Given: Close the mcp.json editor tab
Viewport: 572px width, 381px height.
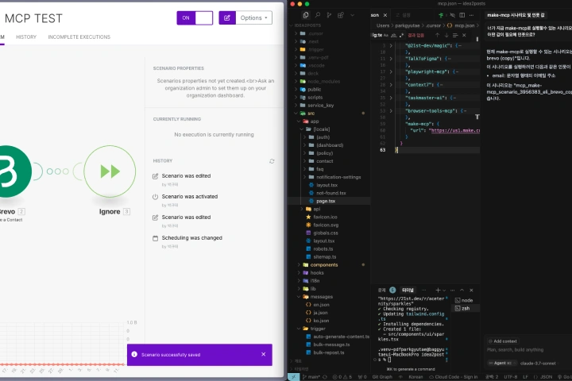Looking at the screenshot, I should 385,15.
